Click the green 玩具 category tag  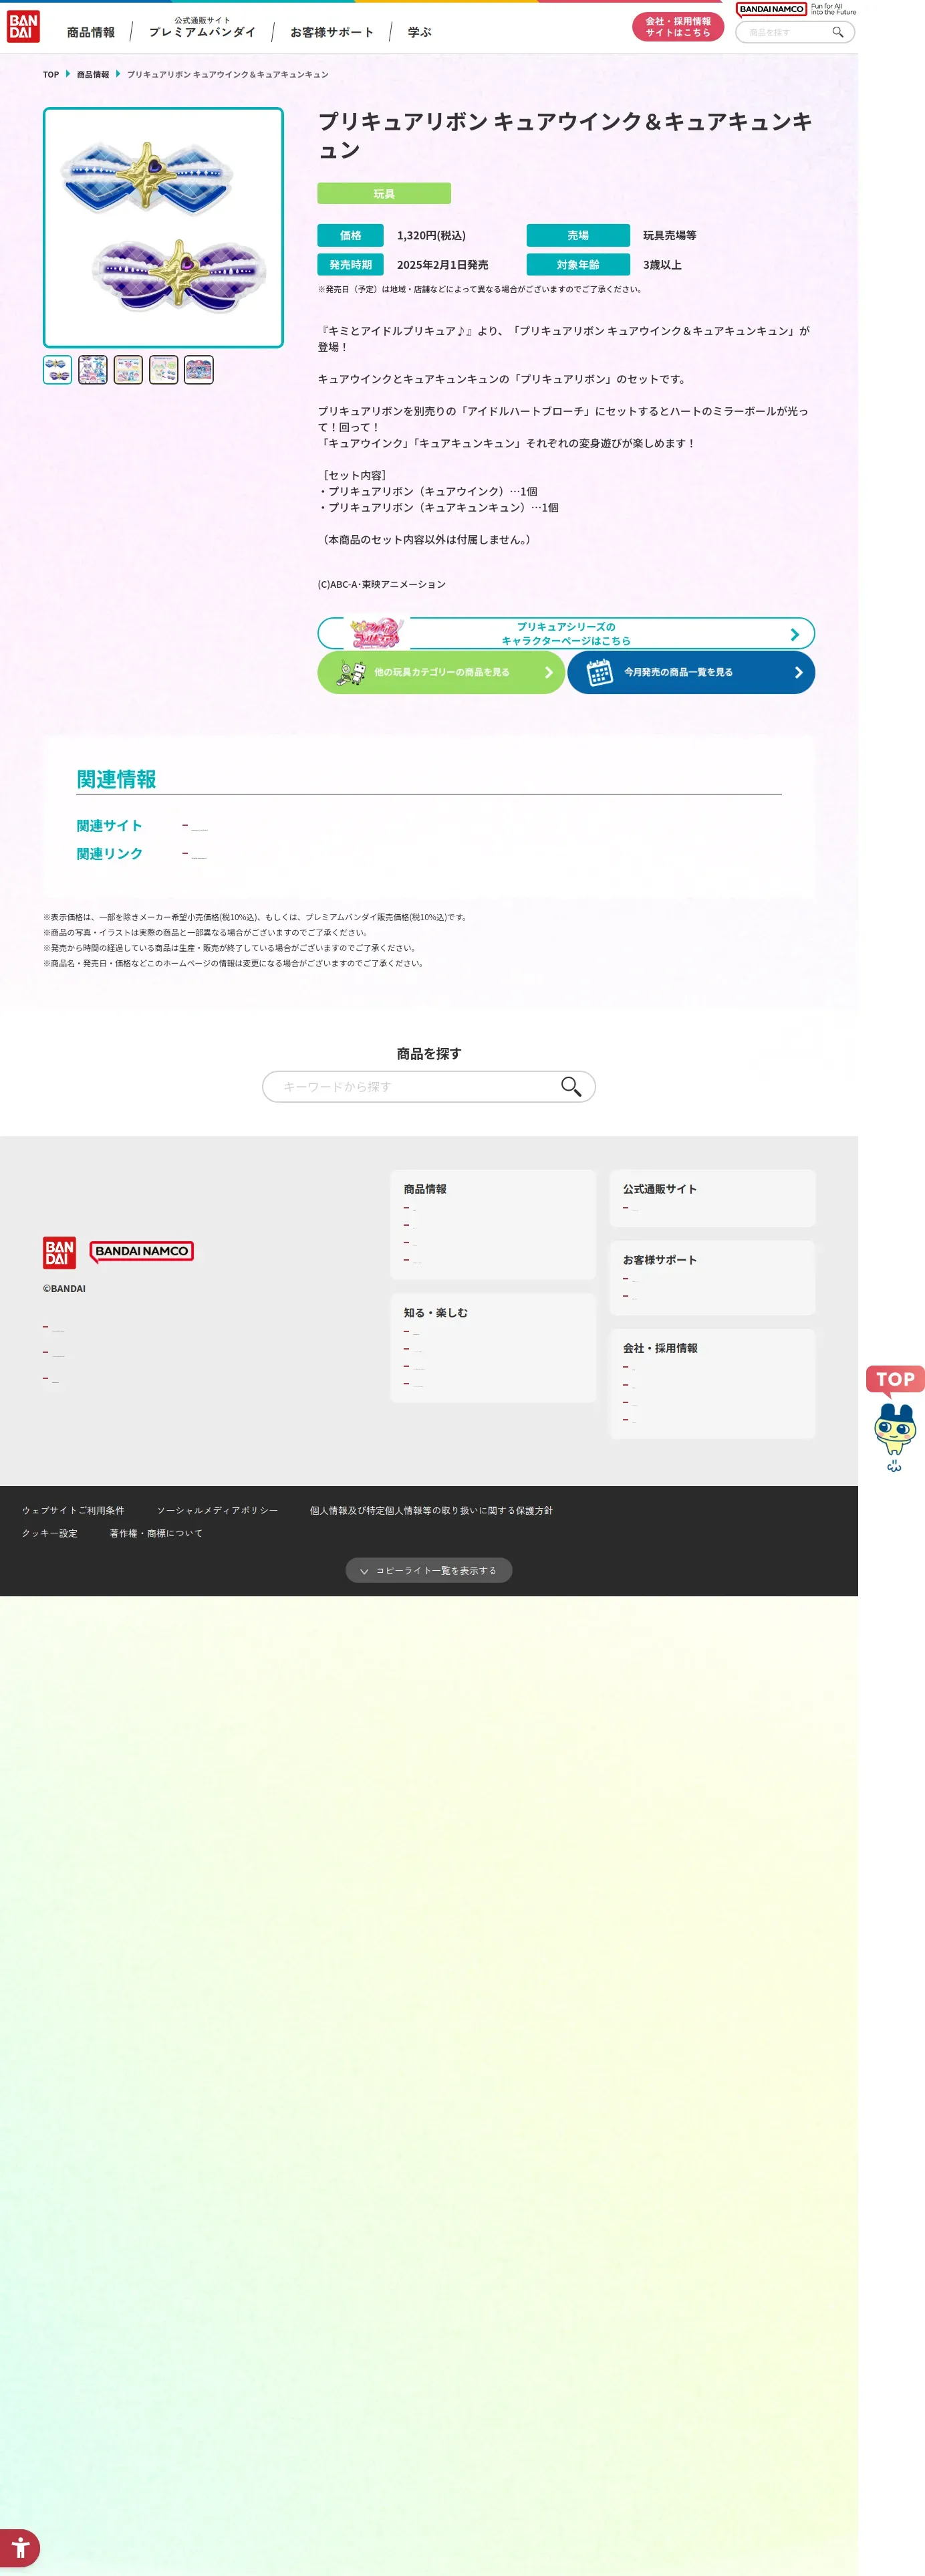click(384, 194)
